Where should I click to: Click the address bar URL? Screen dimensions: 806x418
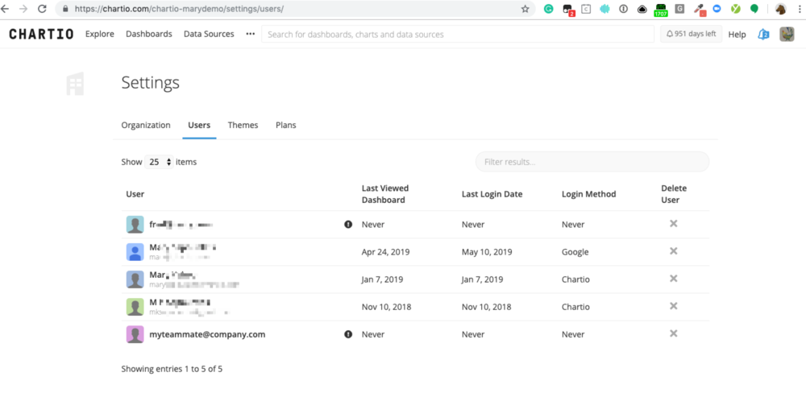pos(179,9)
